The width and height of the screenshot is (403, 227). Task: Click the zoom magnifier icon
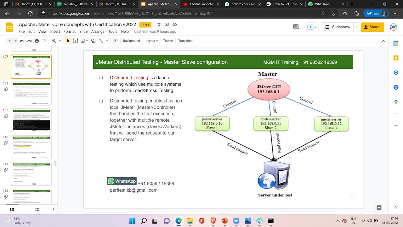54,41
